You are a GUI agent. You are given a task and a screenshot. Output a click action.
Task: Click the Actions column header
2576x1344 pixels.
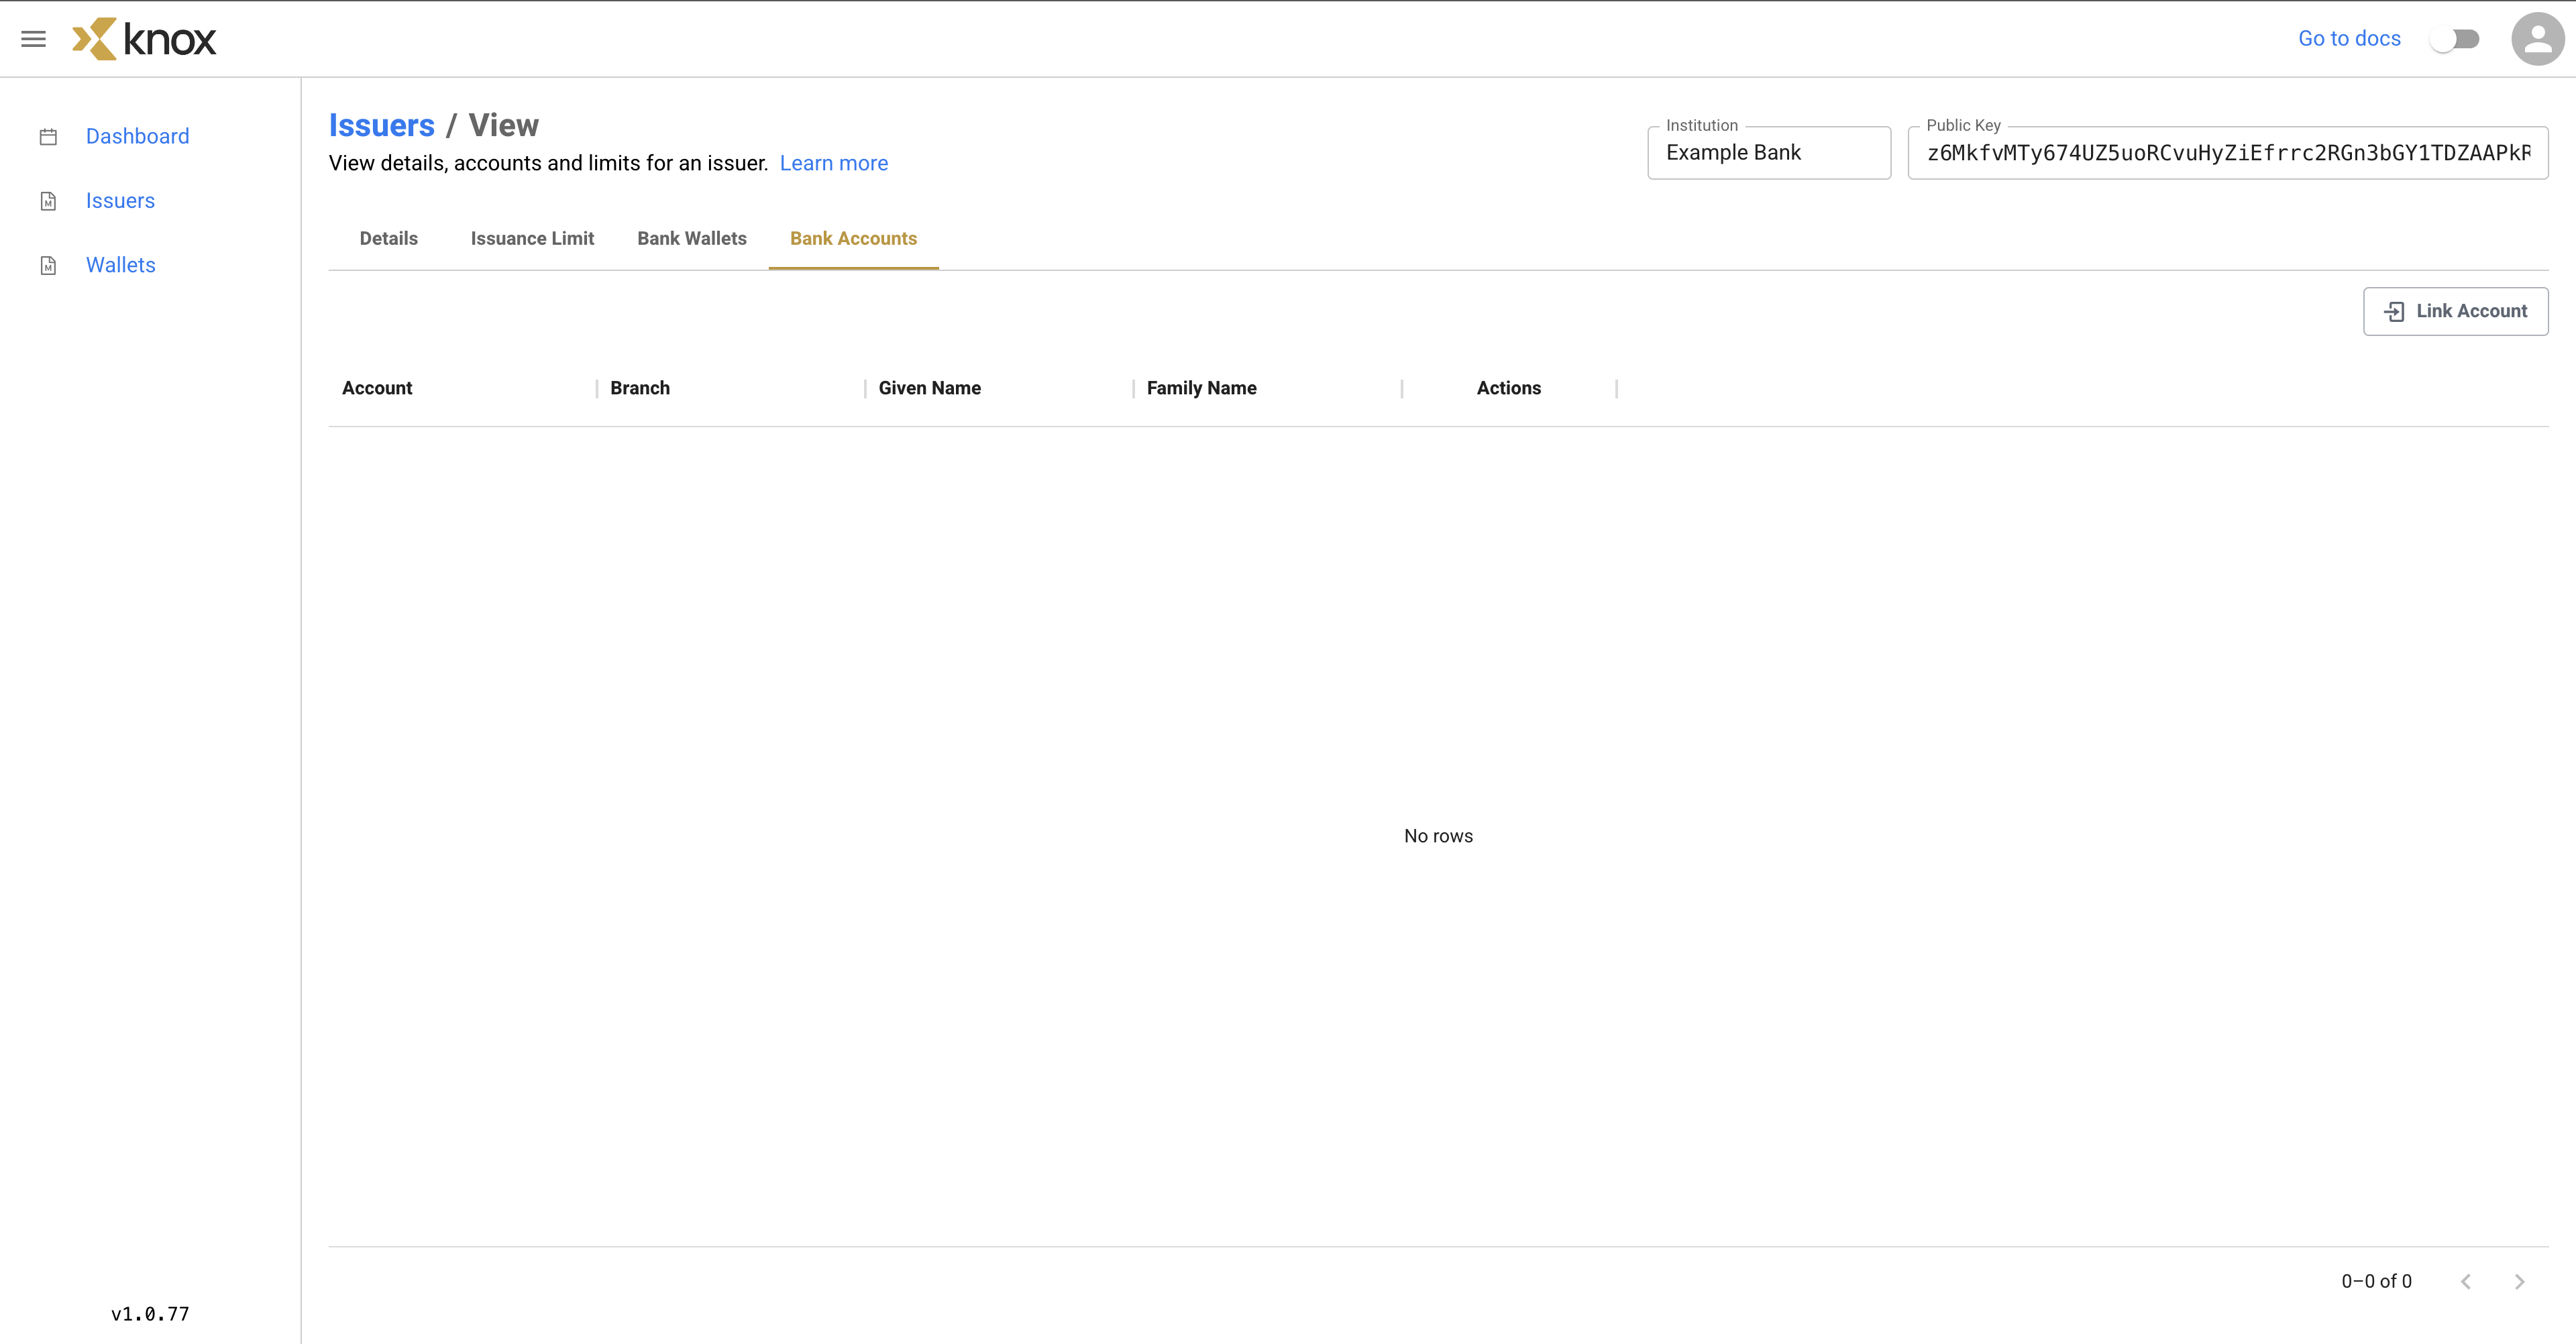click(x=1508, y=388)
